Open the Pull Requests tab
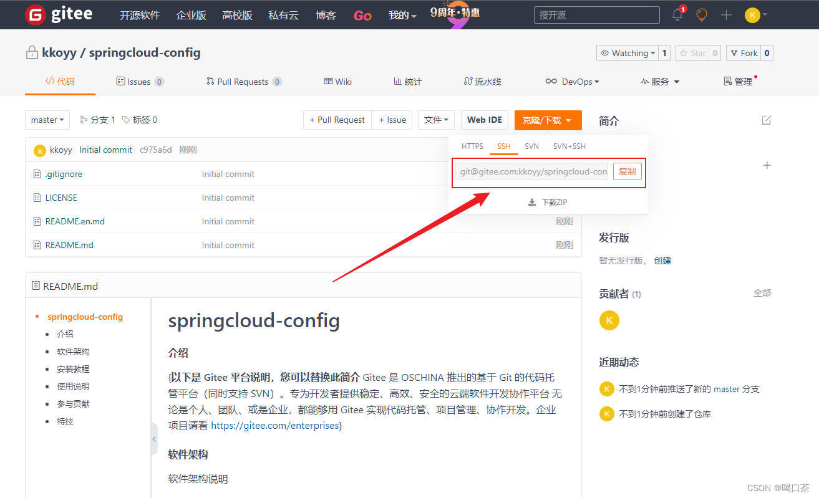 click(244, 82)
